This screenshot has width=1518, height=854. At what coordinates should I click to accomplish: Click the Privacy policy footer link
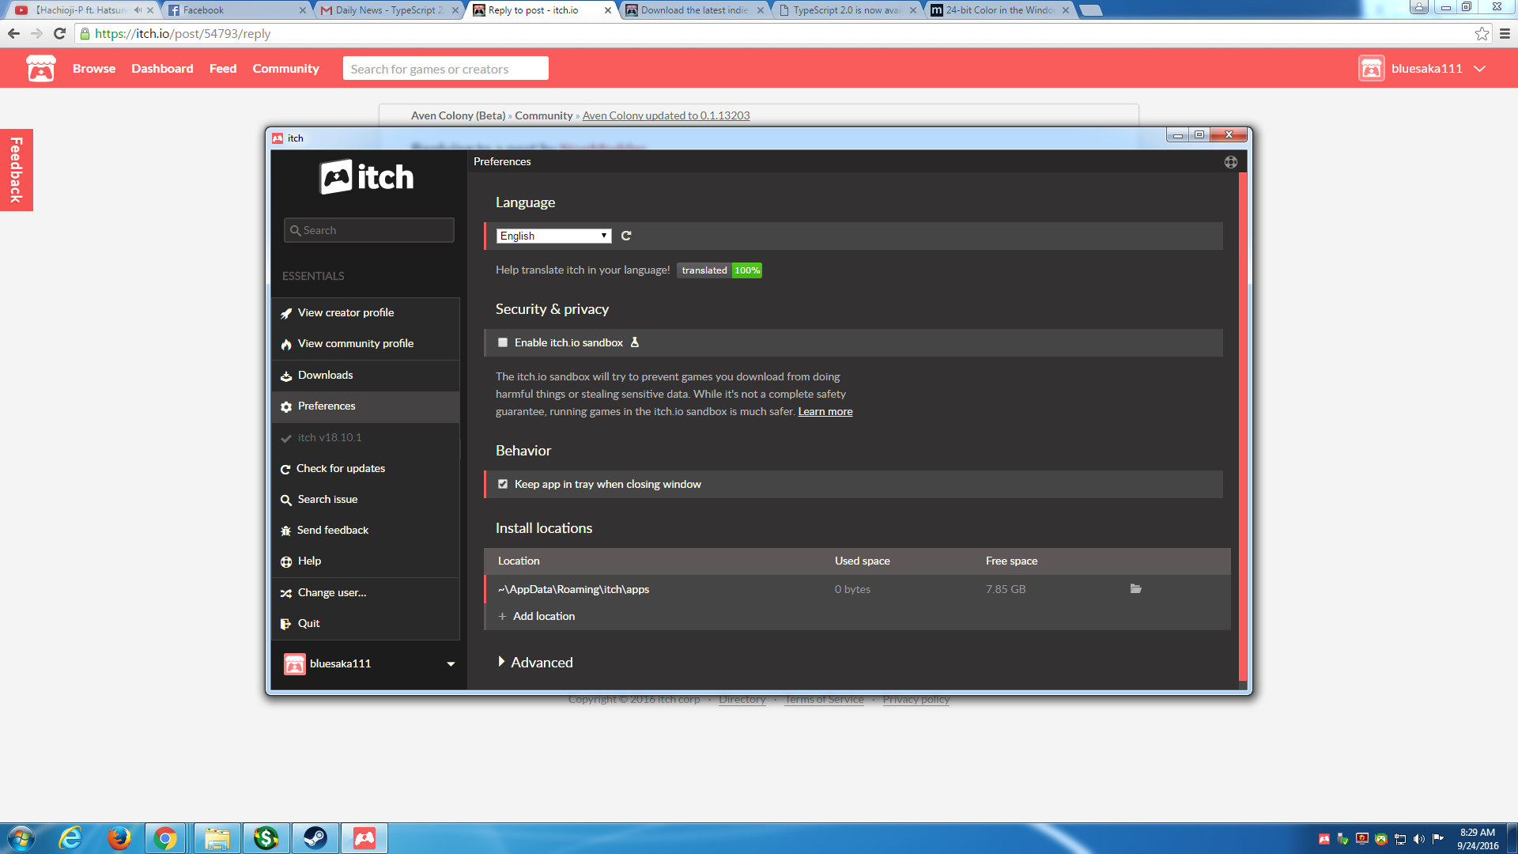click(916, 700)
